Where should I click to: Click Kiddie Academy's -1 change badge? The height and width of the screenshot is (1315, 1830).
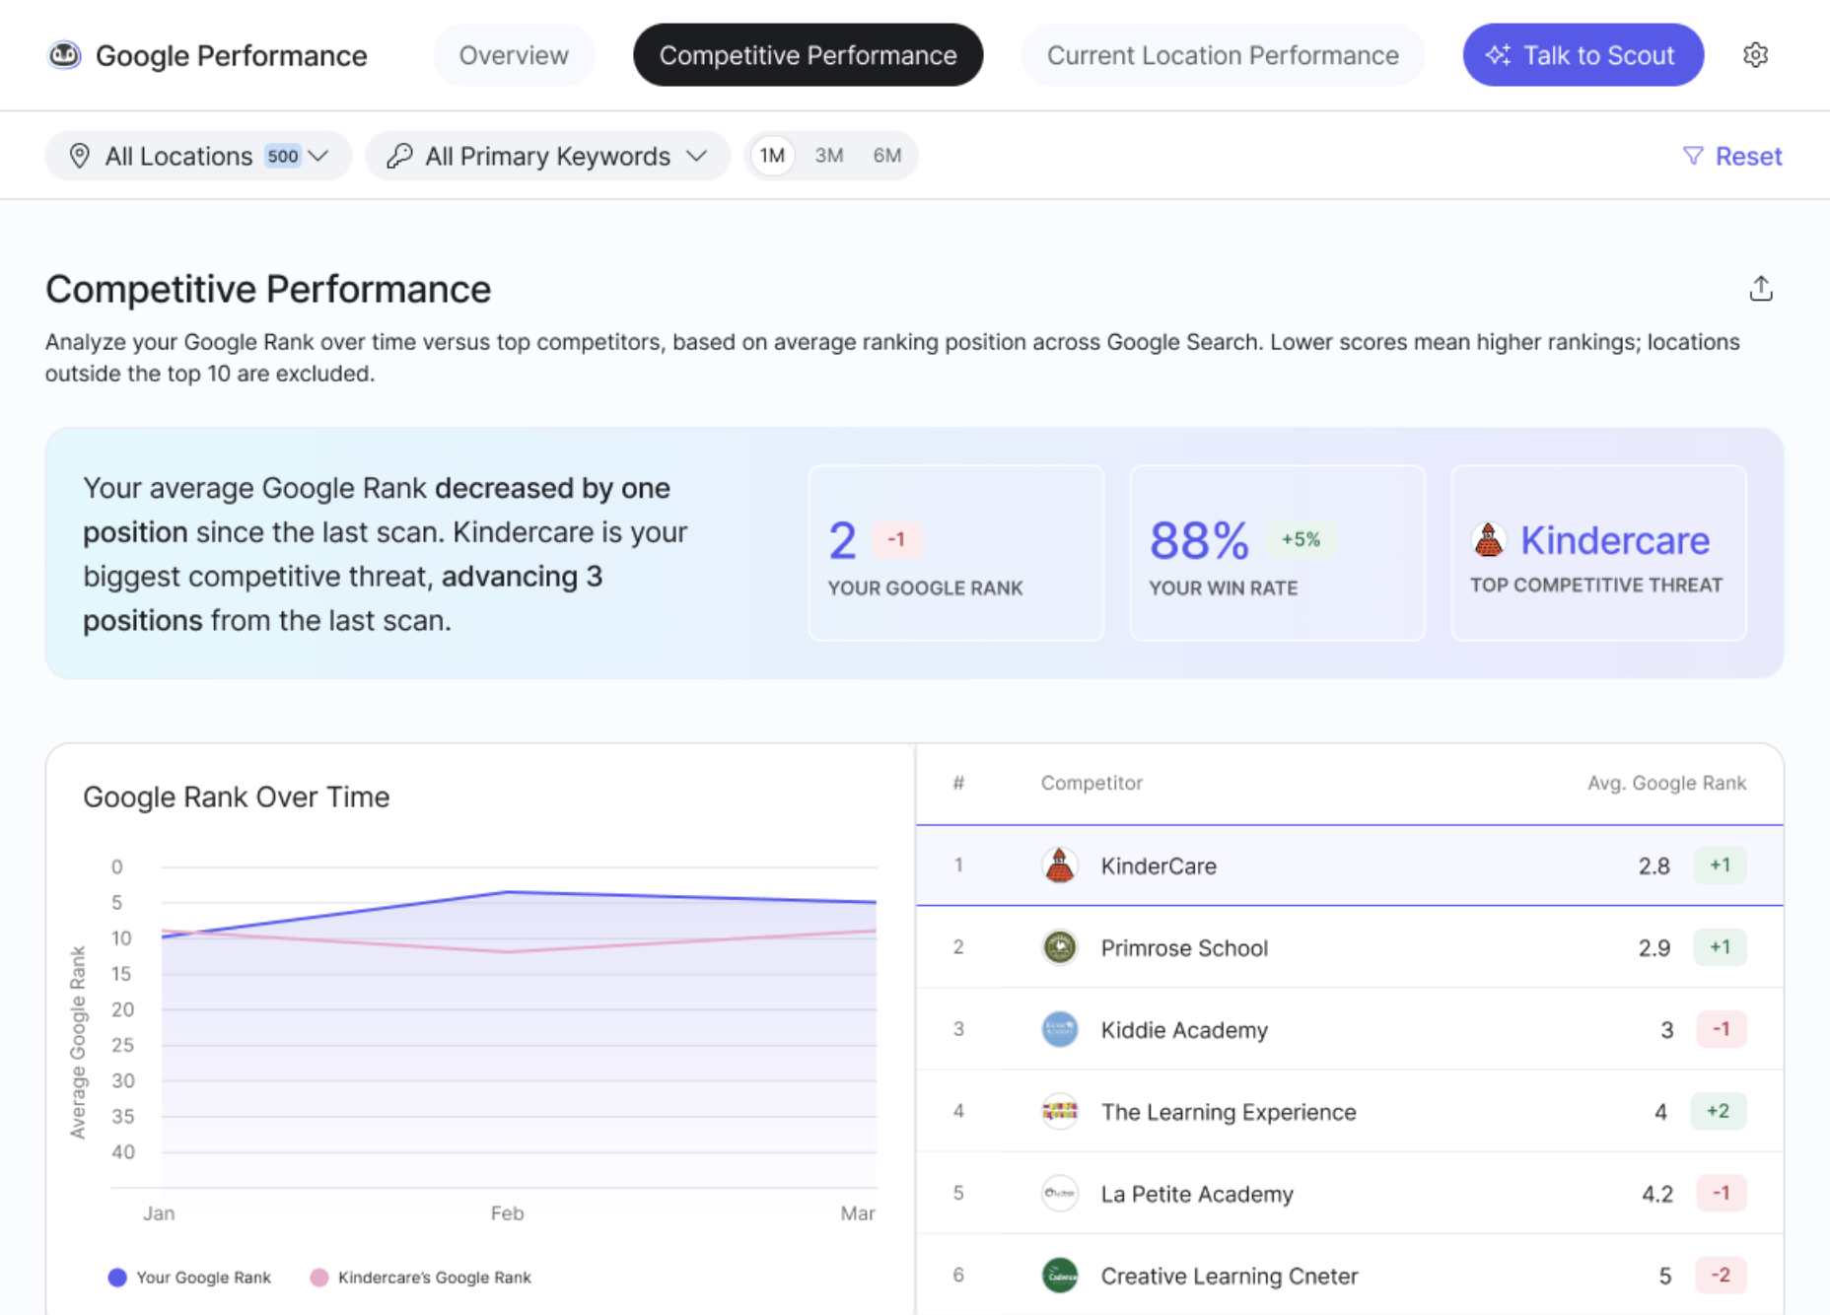[1721, 1028]
